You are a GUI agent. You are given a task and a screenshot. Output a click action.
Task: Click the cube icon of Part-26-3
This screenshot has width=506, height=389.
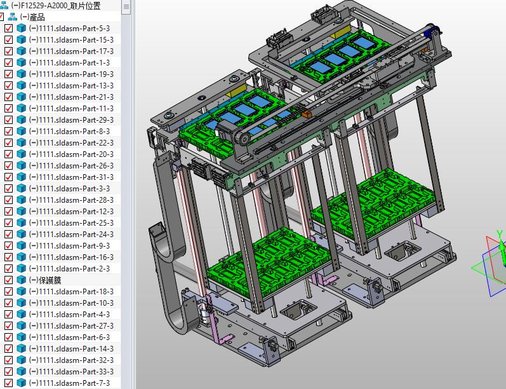click(22, 165)
